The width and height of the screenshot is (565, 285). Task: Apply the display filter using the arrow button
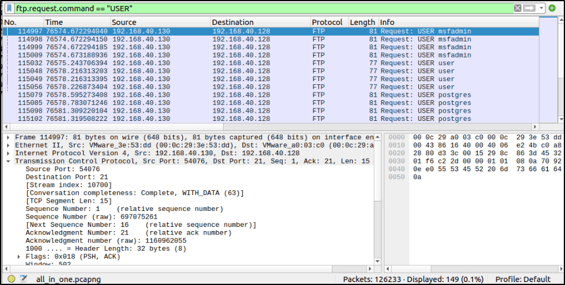[x=529, y=8]
